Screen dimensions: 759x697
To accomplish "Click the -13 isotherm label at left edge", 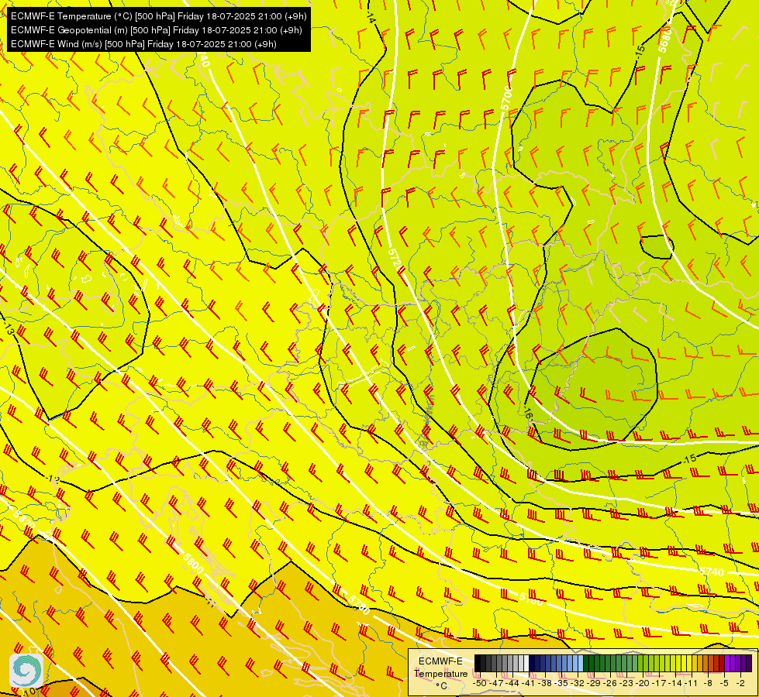I will [9, 330].
